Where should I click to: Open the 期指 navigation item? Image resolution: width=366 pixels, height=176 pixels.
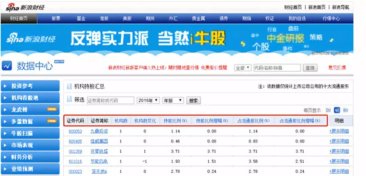(246, 18)
